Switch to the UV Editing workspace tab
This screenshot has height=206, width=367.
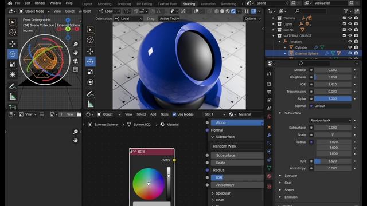coord(144,4)
